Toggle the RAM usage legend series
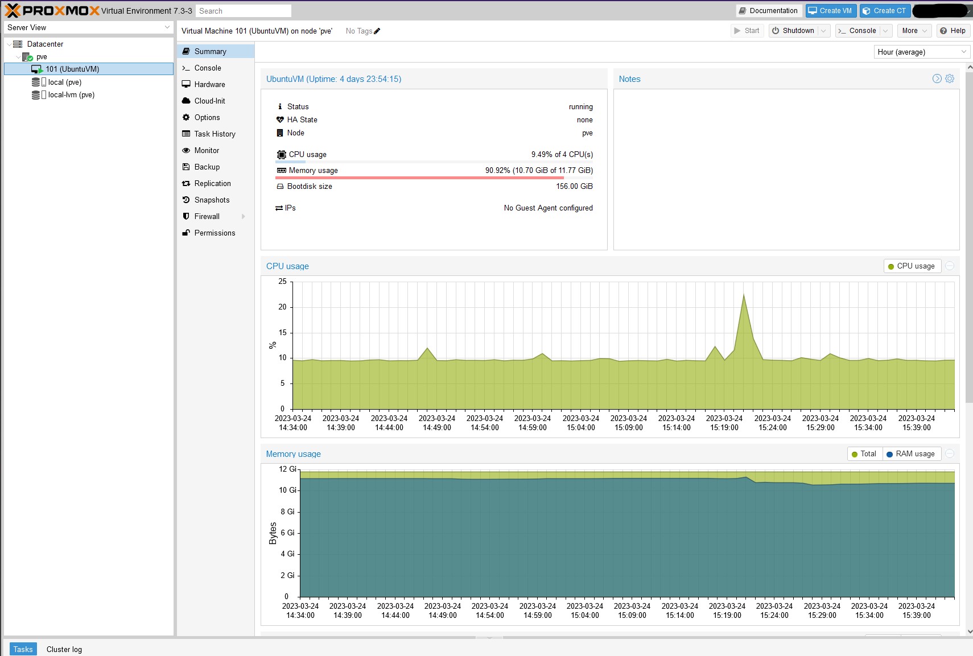The image size is (973, 656). pos(911,454)
